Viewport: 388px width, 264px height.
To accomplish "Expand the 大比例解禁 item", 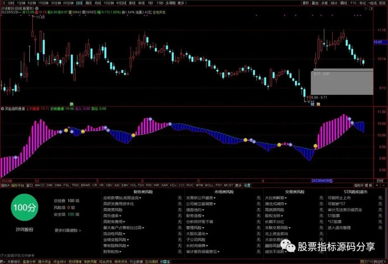I will [276, 198].
